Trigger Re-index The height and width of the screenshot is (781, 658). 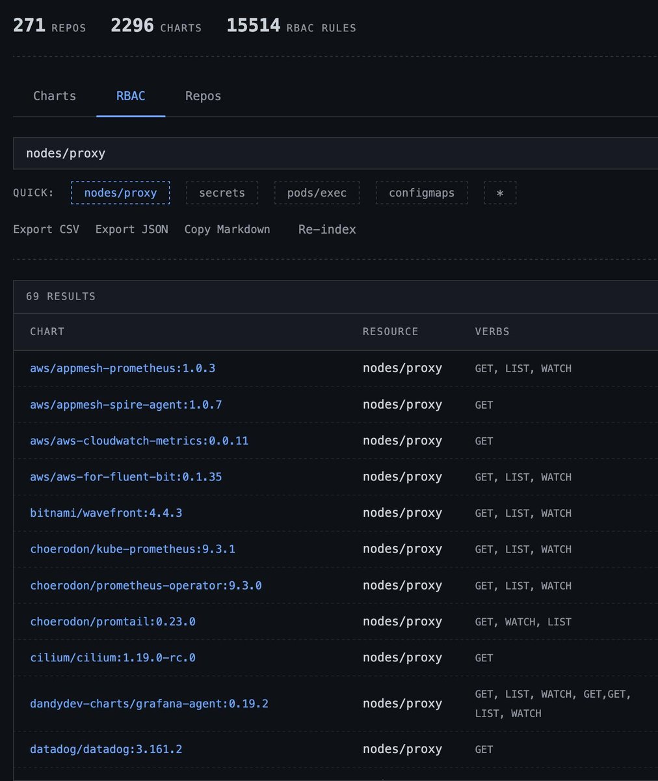coord(327,229)
